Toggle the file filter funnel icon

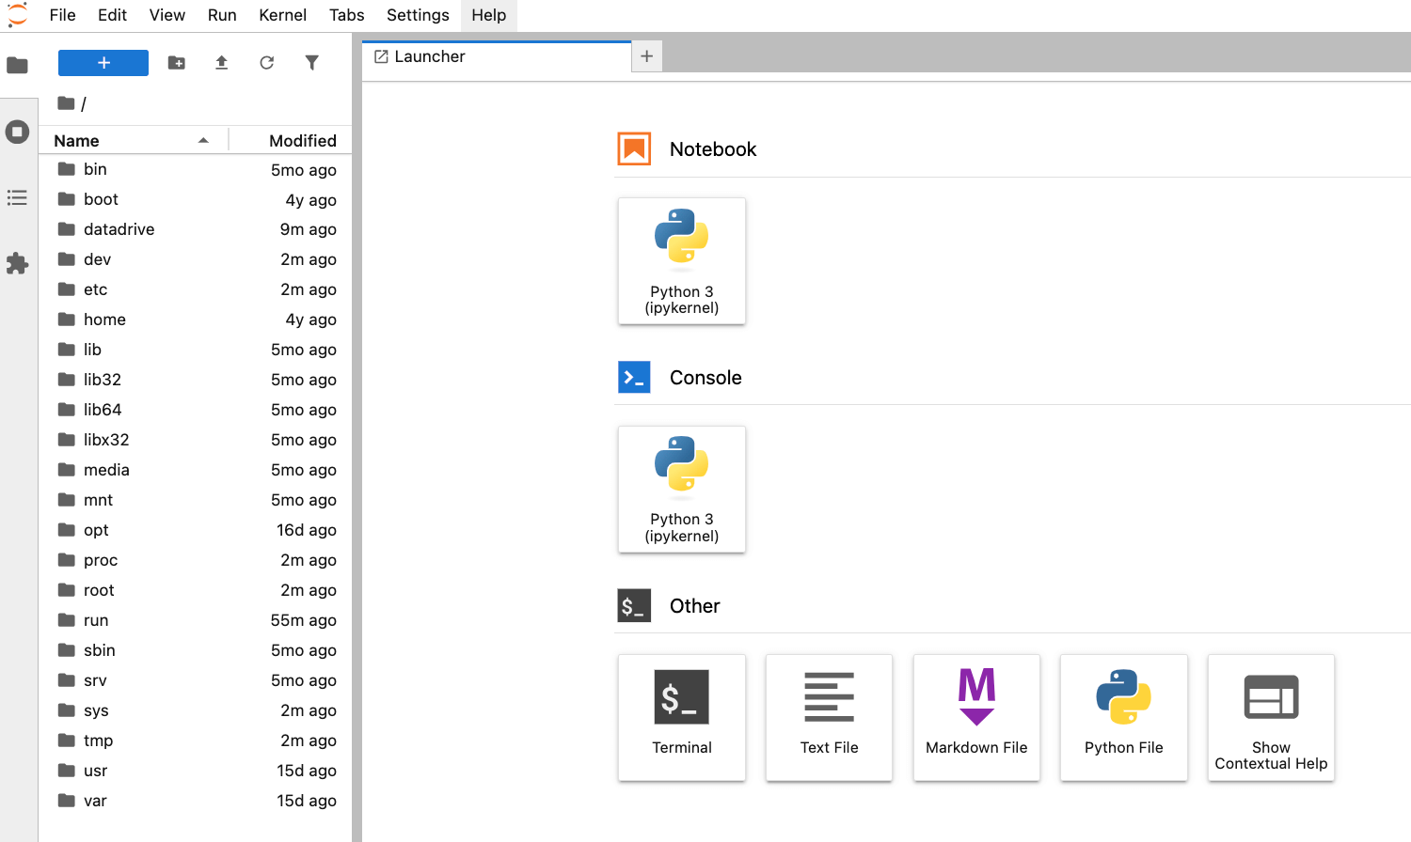tap(312, 63)
